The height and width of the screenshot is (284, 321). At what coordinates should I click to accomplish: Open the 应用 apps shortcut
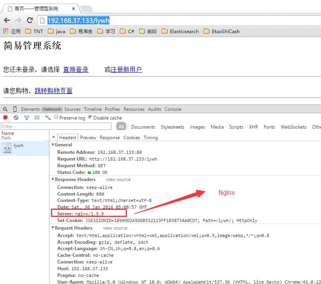(x=12, y=31)
